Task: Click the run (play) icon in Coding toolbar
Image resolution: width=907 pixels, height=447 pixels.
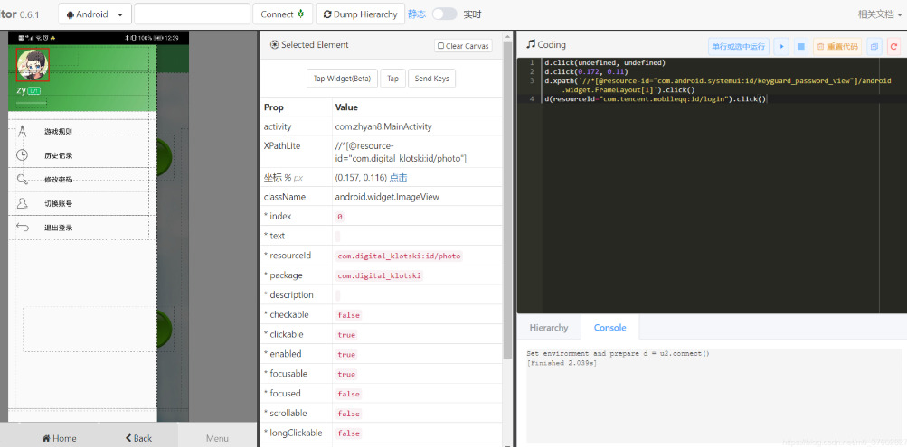Action: click(781, 46)
